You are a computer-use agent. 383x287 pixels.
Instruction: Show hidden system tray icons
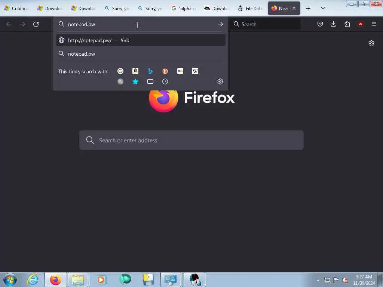point(318,280)
